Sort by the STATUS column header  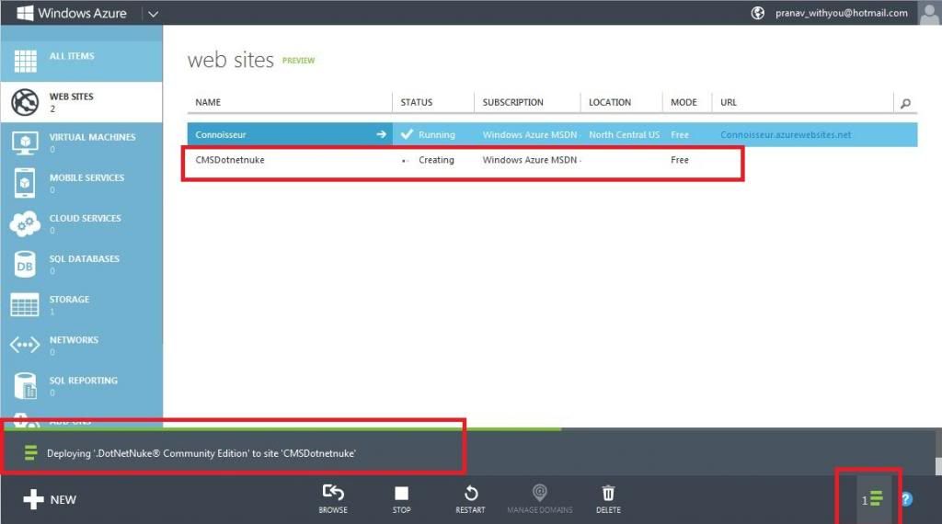[417, 103]
